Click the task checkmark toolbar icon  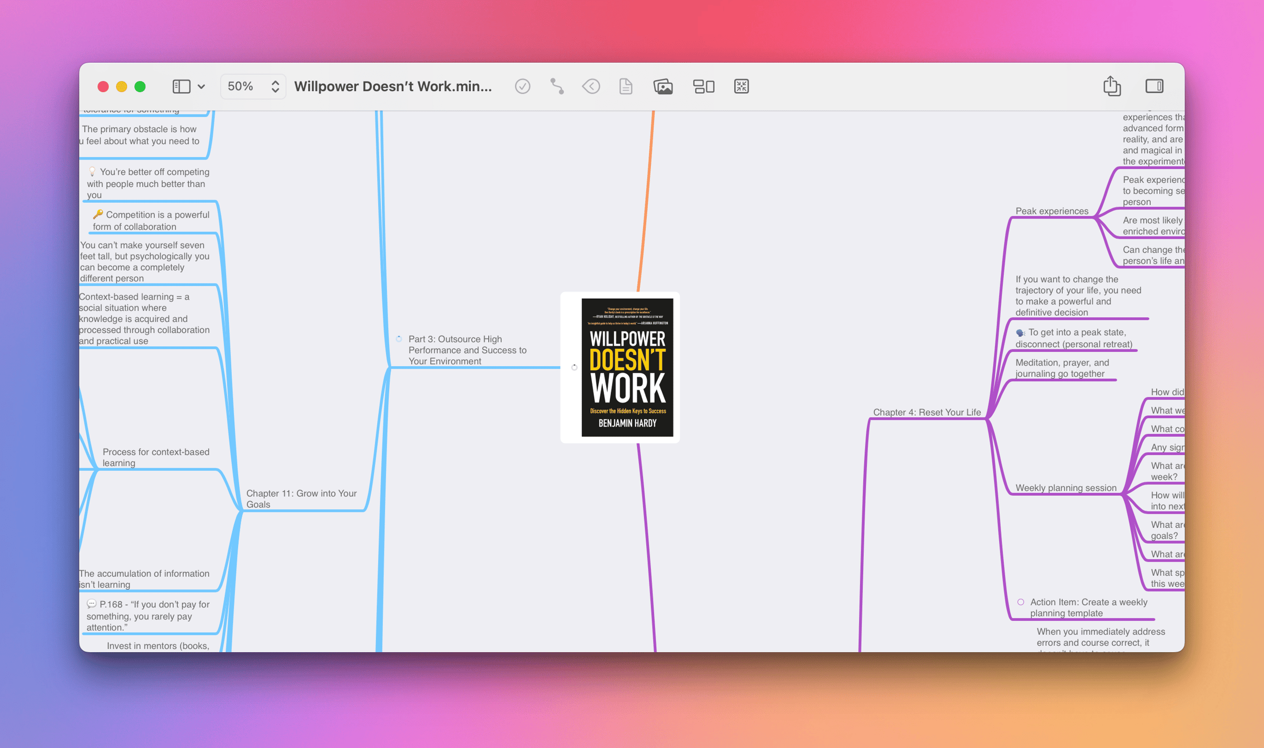pyautogui.click(x=522, y=86)
